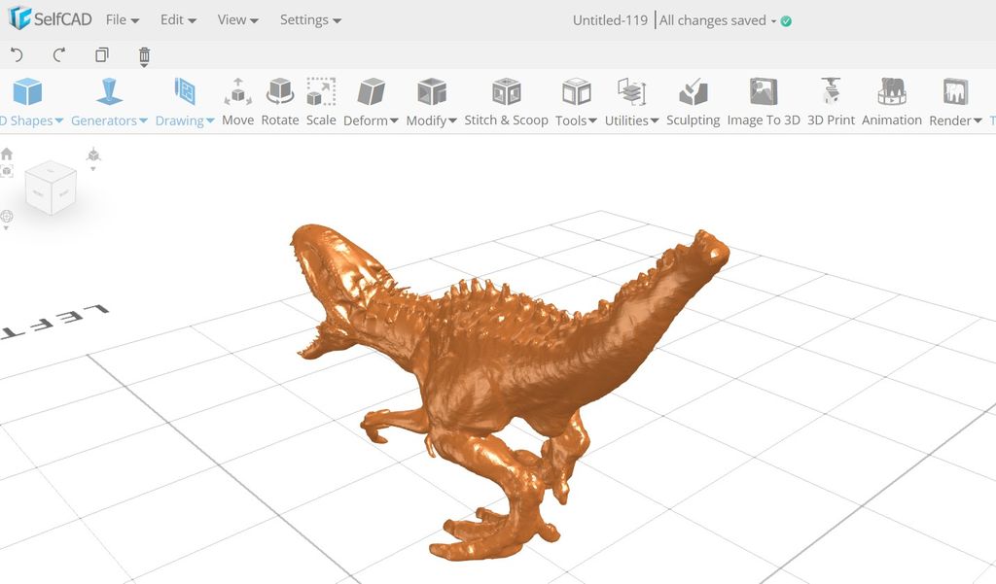Open the Tools dropdown
This screenshot has width=996, height=584.
point(574,120)
